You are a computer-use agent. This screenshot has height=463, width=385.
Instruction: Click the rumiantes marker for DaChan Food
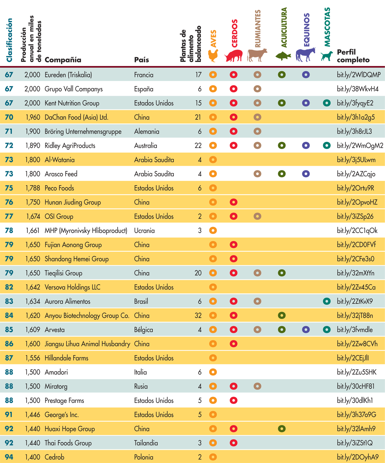pyautogui.click(x=257, y=117)
